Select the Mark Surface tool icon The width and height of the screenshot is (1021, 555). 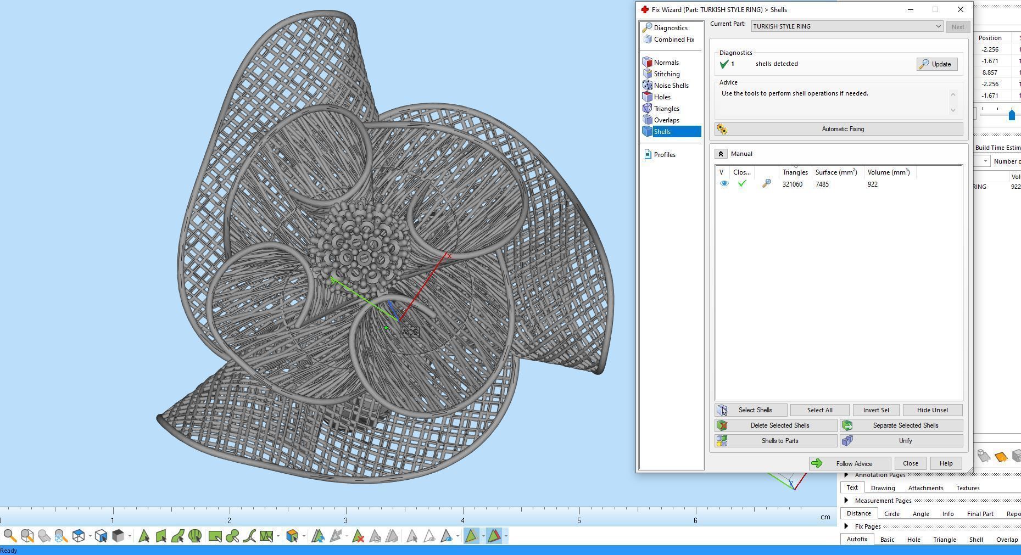178,536
